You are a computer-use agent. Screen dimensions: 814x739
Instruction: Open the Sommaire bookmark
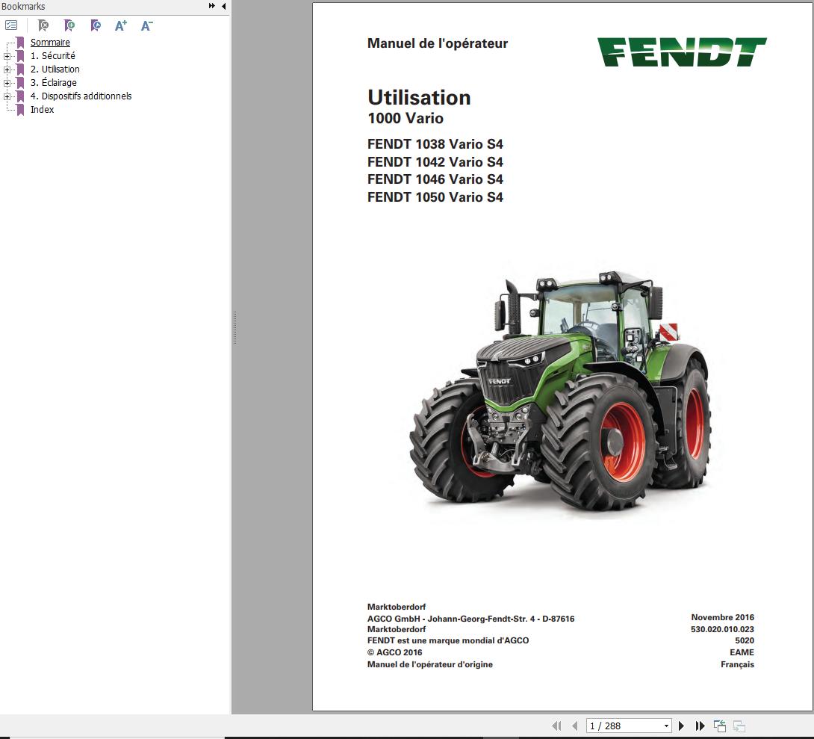click(x=50, y=42)
